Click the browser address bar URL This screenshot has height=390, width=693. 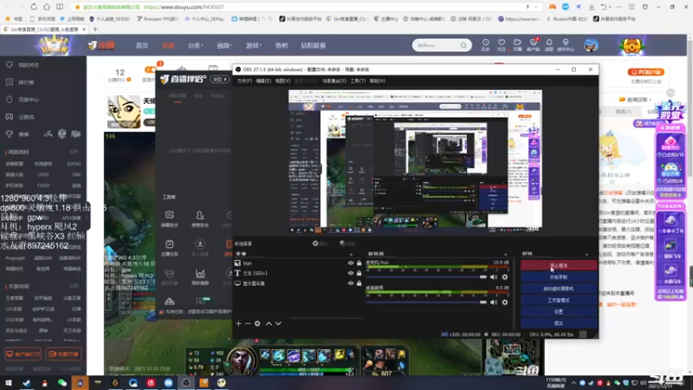pos(184,7)
